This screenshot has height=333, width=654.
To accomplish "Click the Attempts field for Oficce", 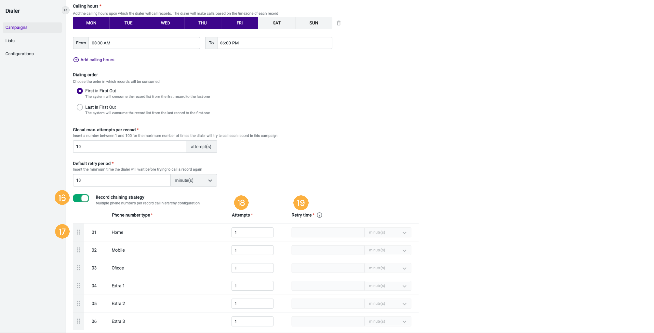I will click(252, 268).
